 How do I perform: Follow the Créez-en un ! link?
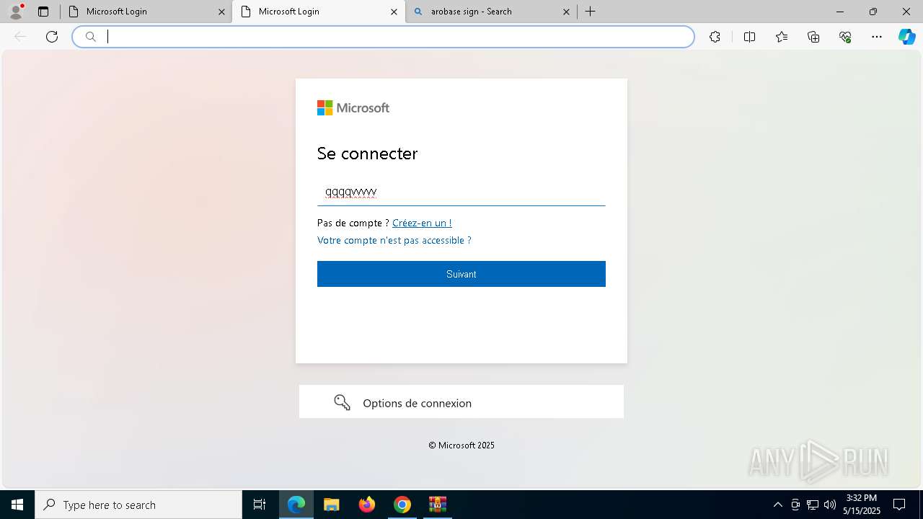[422, 223]
